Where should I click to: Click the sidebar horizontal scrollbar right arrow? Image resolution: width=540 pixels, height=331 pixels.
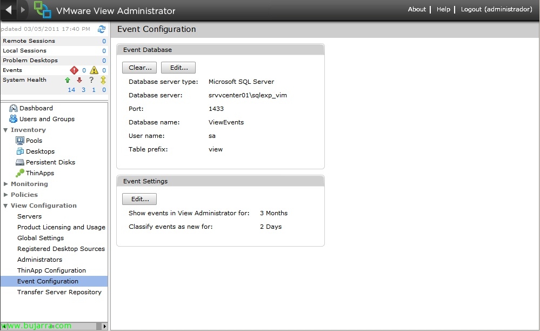pos(104,326)
